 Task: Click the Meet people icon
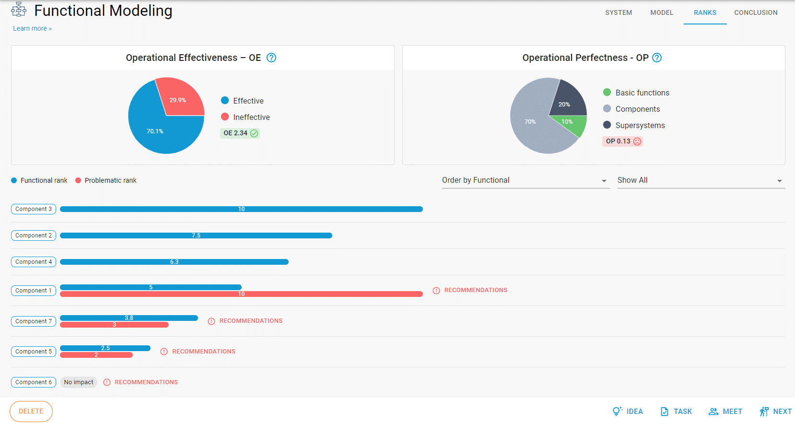tap(713, 412)
